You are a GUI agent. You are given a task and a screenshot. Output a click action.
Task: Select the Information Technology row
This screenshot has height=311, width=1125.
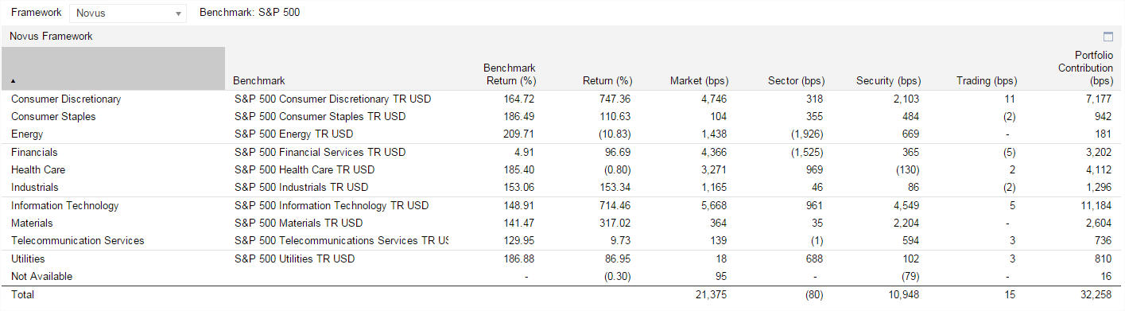[x=562, y=205]
